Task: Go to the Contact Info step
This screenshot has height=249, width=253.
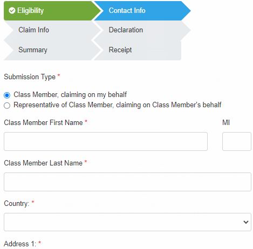Action: point(142,11)
